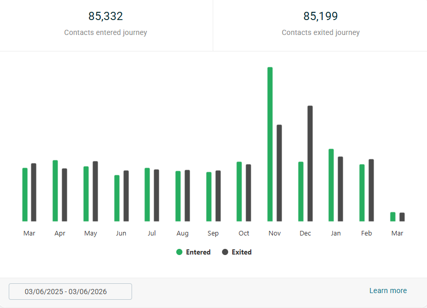This screenshot has width=427, height=308.
Task: Select the green Entered bar for Jun
Action: (x=117, y=198)
